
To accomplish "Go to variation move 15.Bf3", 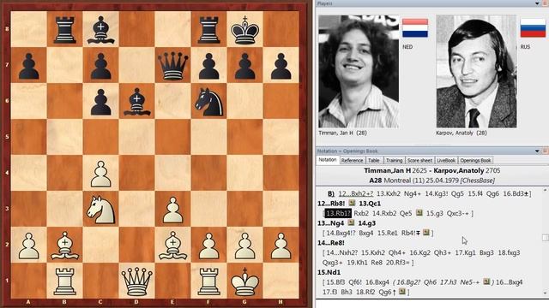I will tap(335, 281).
